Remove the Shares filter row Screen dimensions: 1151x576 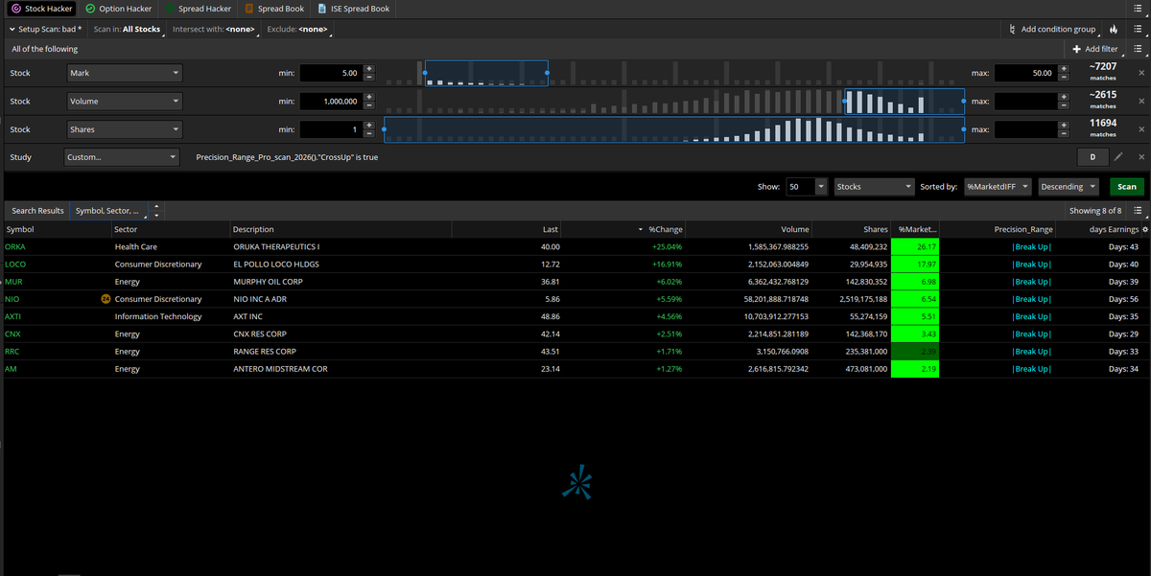tap(1141, 129)
